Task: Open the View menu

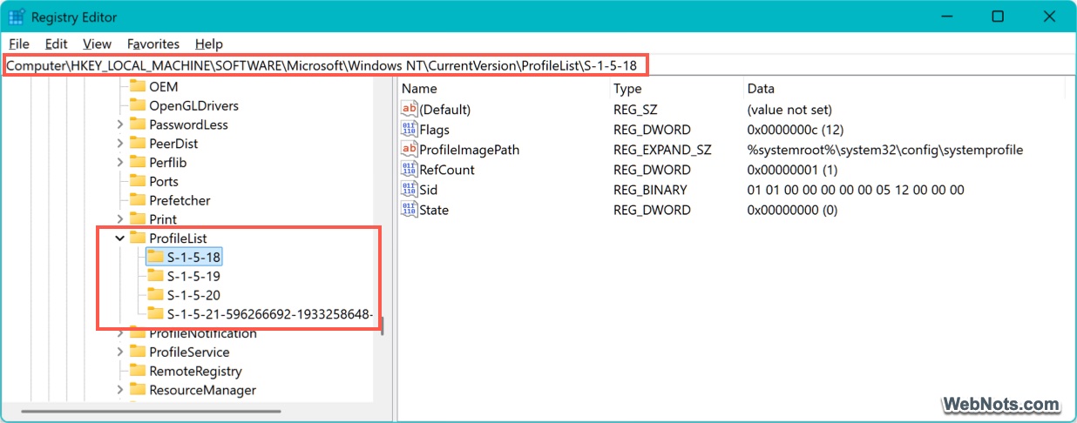Action: [x=97, y=44]
